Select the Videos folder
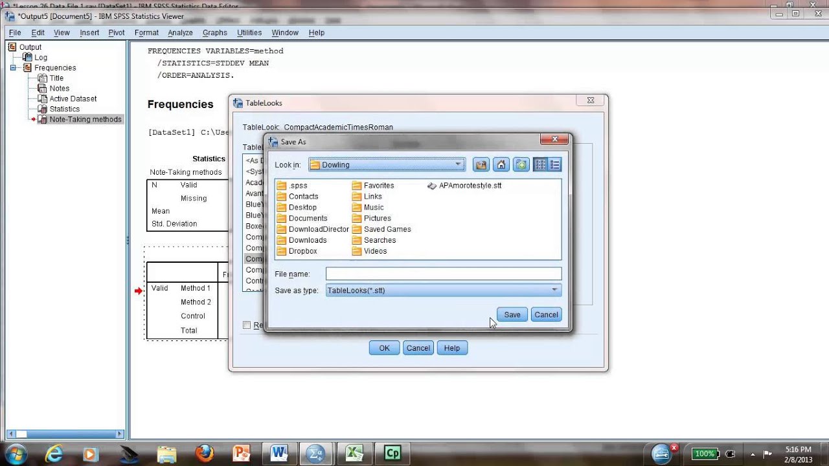The width and height of the screenshot is (829, 466). coord(369,251)
